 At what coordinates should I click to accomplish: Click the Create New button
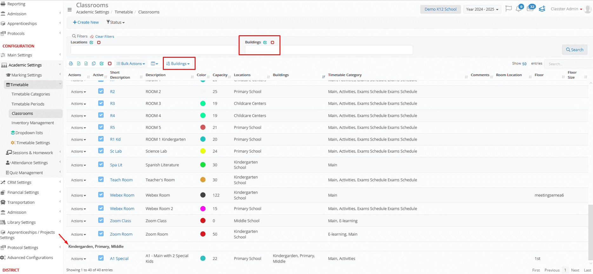point(86,22)
